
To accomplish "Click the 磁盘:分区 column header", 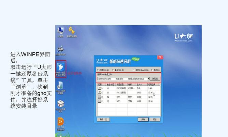I will coord(111,85).
